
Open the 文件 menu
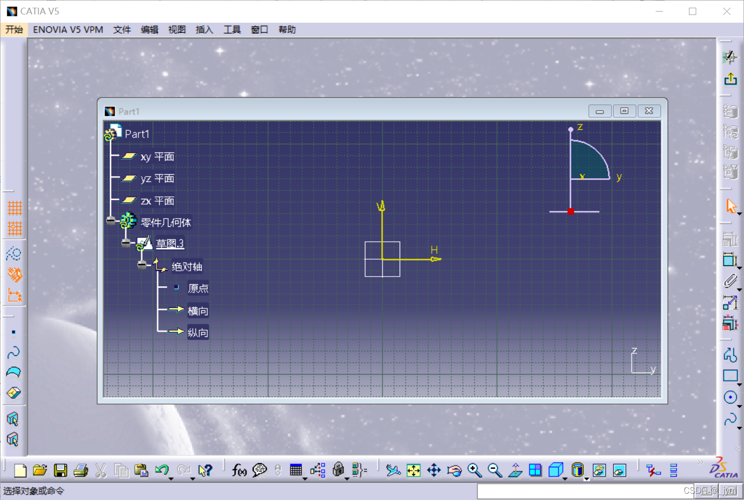pos(122,29)
